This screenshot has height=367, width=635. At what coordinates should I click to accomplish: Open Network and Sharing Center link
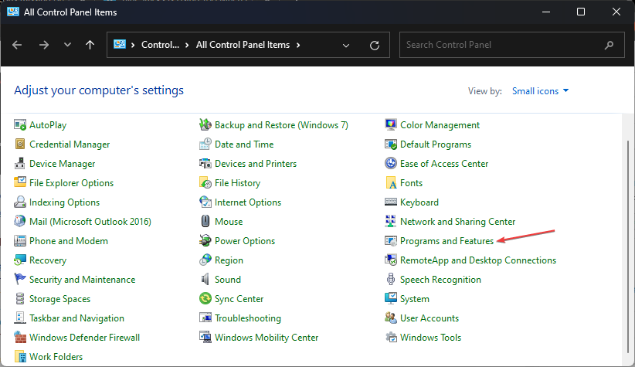[457, 222]
